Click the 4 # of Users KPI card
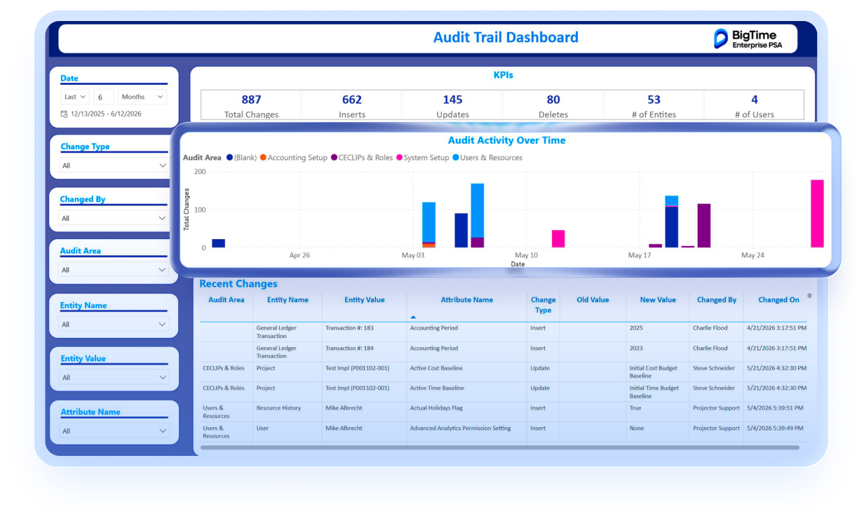This screenshot has width=864, height=519. click(755, 105)
